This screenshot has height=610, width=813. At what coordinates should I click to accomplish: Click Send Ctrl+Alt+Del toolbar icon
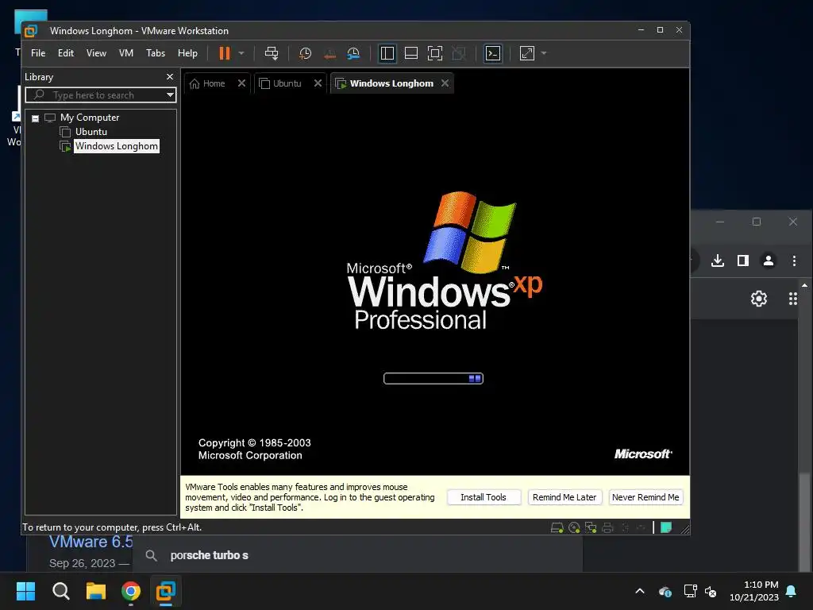[x=272, y=53]
